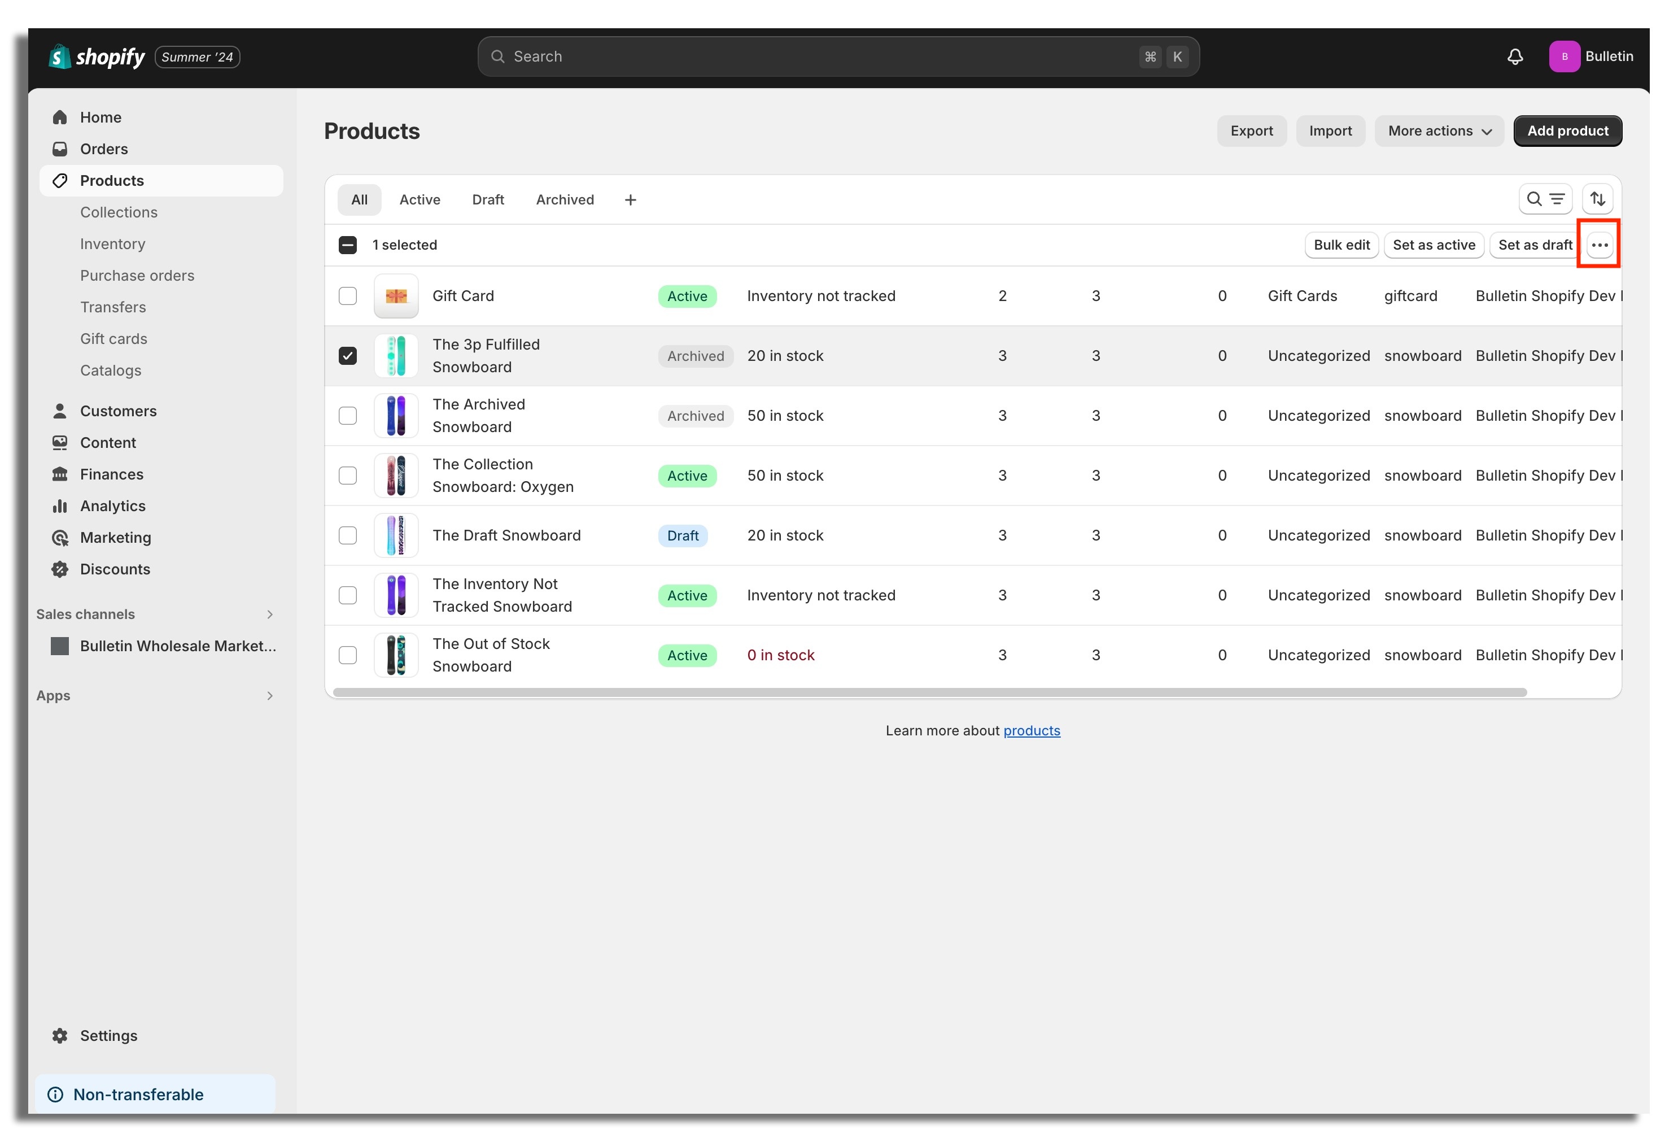This screenshot has height=1142, width=1678.
Task: Click the Bulletin Wholesale Market channel icon
Action: (x=60, y=646)
